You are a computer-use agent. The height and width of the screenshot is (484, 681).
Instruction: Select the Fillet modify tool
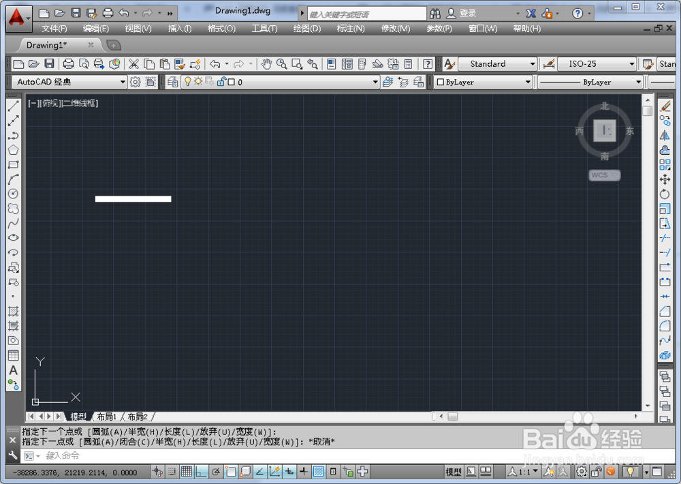click(x=665, y=326)
